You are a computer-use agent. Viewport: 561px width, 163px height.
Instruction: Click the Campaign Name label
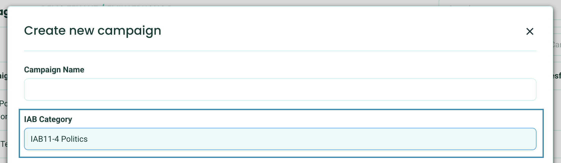(x=54, y=70)
